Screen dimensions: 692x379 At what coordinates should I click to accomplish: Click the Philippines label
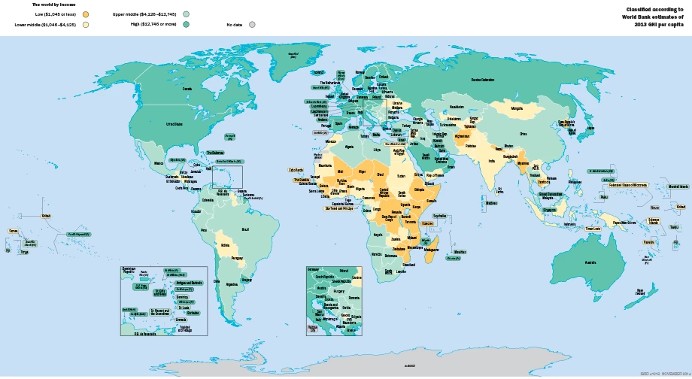pos(575,182)
